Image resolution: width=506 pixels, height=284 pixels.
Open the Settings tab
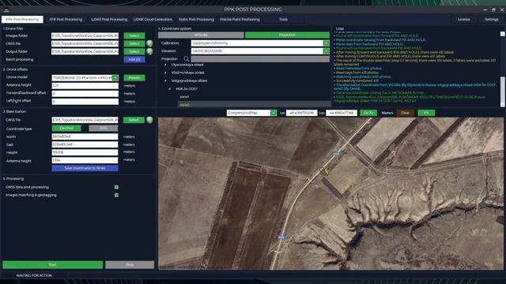492,19
